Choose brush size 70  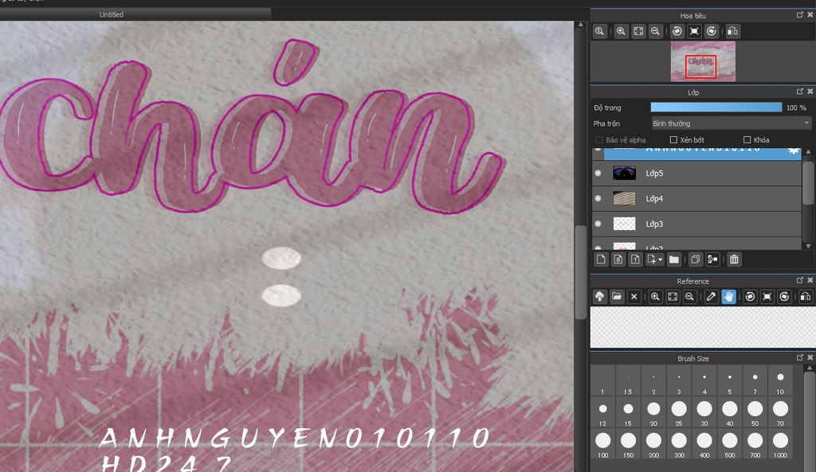(x=780, y=413)
